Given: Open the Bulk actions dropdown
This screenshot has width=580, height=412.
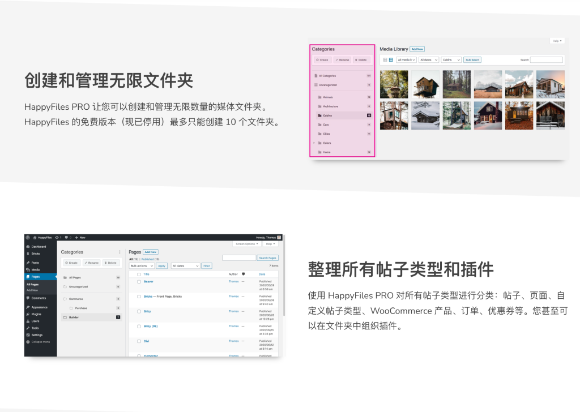Looking at the screenshot, I should pyautogui.click(x=142, y=265).
